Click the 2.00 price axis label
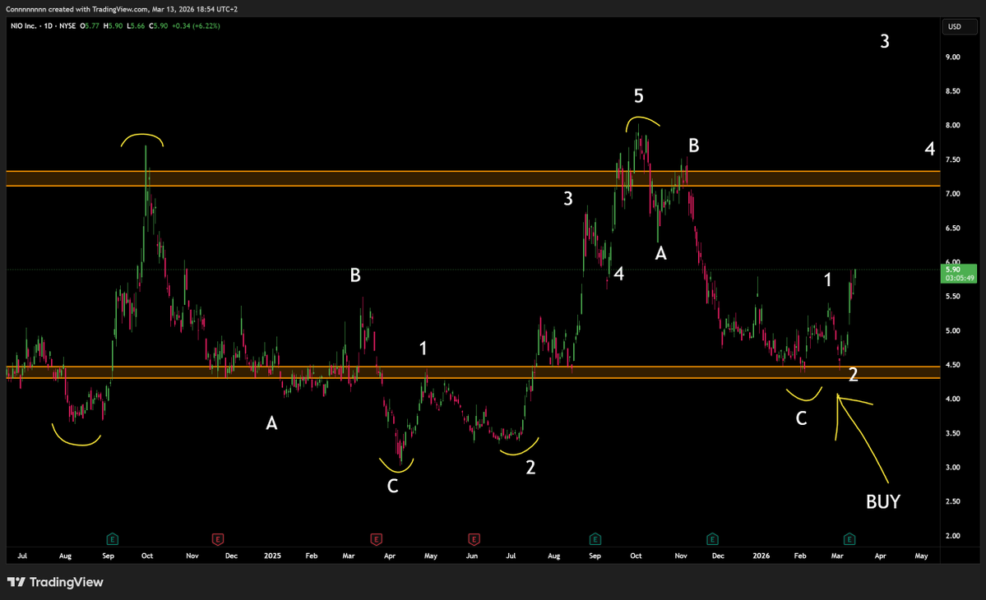The image size is (986, 600). [952, 536]
